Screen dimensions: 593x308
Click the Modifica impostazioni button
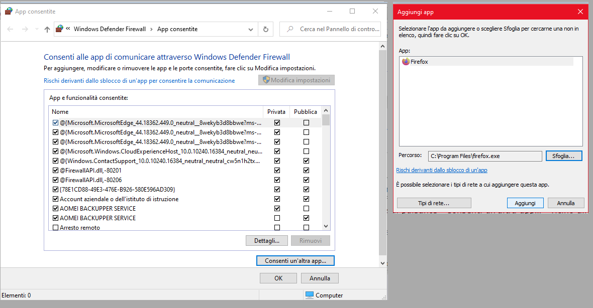[296, 80]
